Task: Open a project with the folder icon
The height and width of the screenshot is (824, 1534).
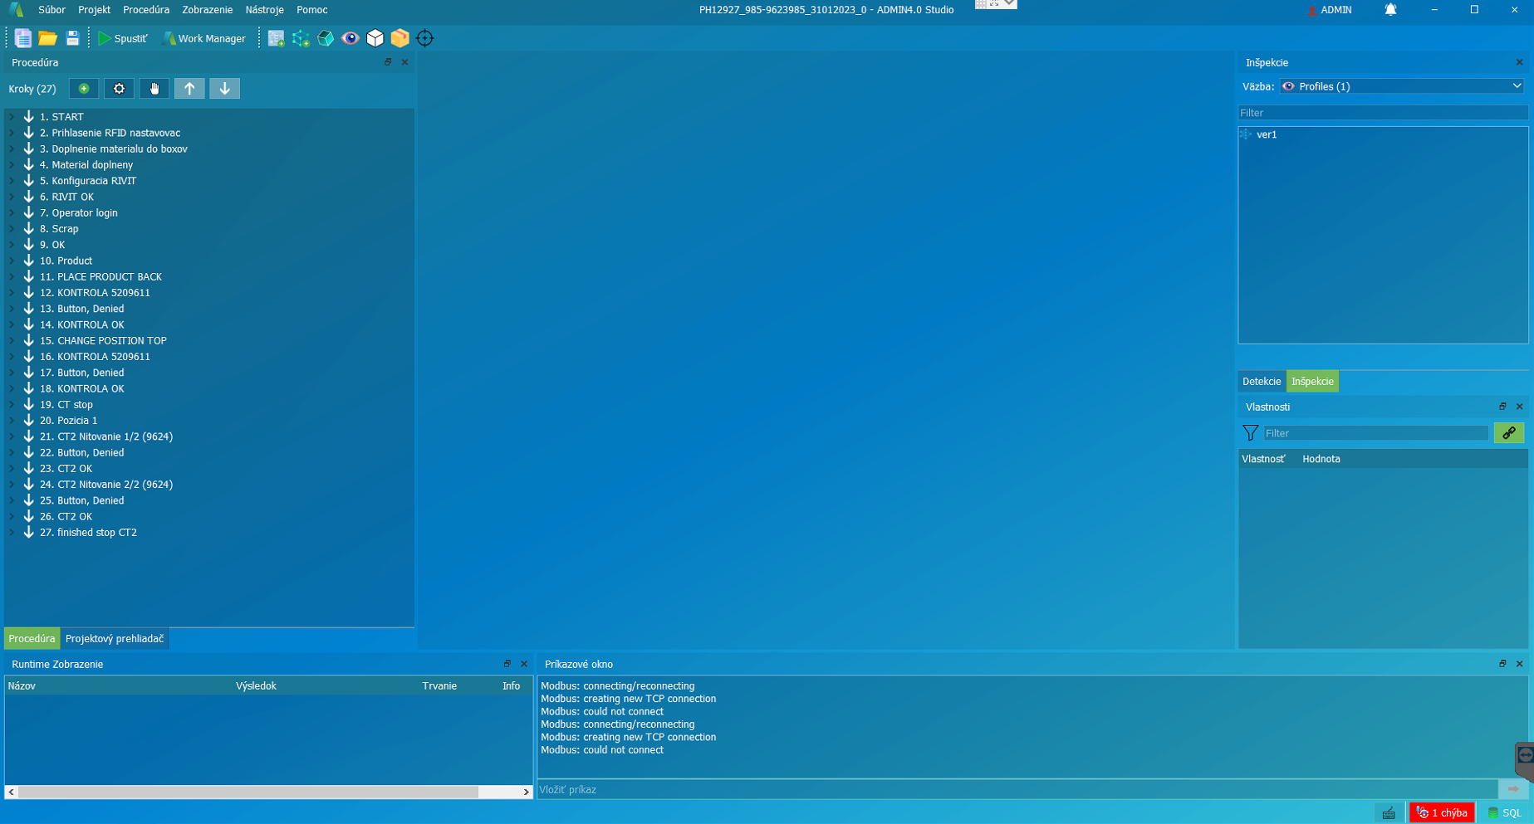Action: coord(48,38)
